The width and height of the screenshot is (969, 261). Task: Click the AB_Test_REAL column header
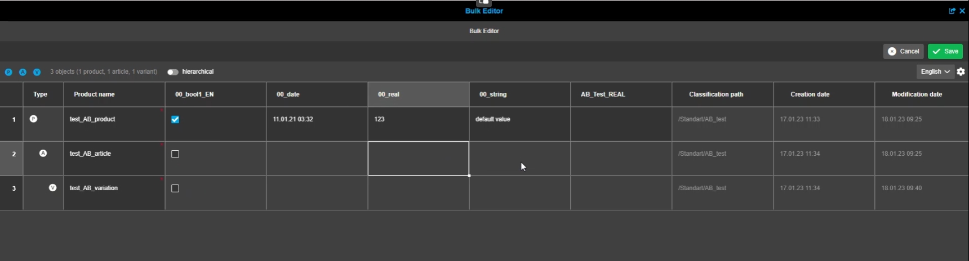point(621,94)
